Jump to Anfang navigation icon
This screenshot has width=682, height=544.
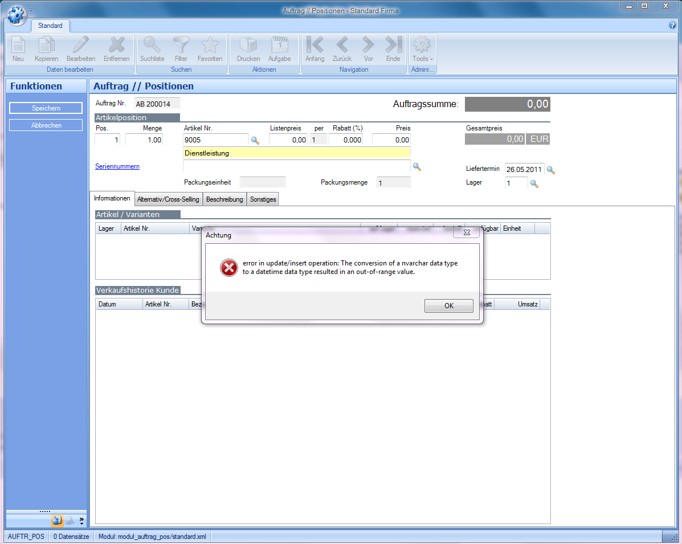click(x=315, y=46)
